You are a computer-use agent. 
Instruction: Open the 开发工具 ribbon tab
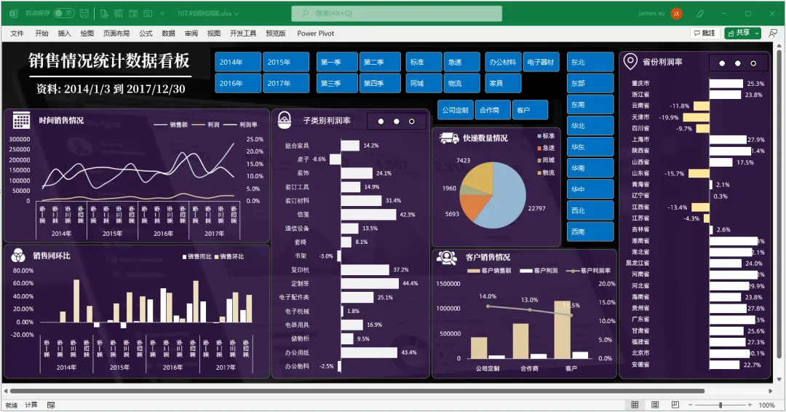[x=242, y=33]
